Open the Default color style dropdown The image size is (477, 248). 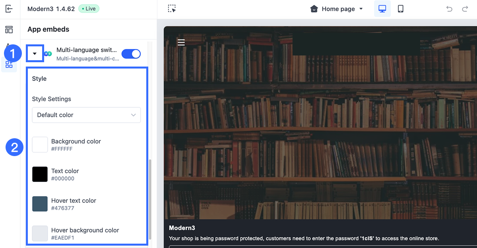[86, 115]
